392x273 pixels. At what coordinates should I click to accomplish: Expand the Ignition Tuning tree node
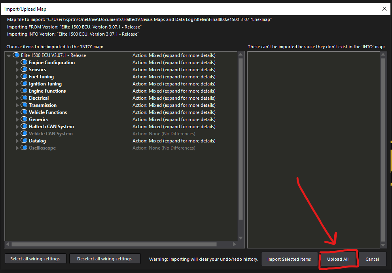(17, 84)
